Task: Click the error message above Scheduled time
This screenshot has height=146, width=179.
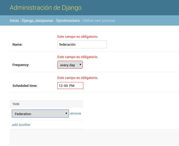Action: click(78, 78)
